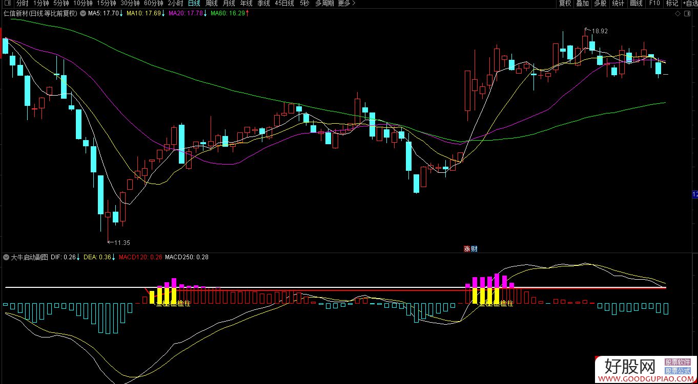Image resolution: width=698 pixels, height=384 pixels.
Task: Click the 大牛启动副图 indicator name
Action: (x=30, y=257)
